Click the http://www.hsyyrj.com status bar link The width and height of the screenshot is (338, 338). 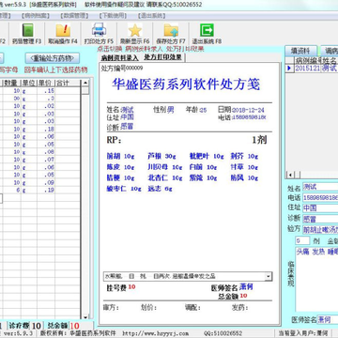coord(155,333)
